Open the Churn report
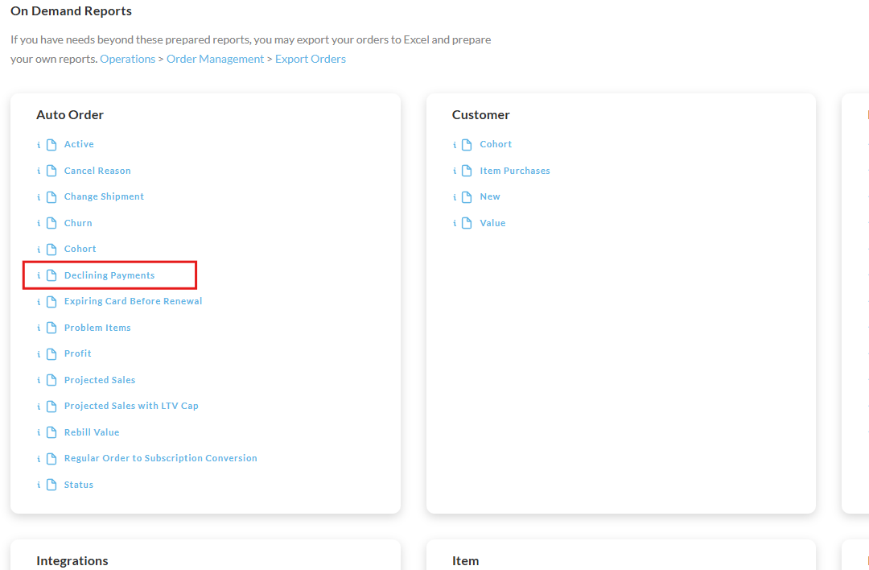Screen dimensions: 869x570 tap(78, 223)
